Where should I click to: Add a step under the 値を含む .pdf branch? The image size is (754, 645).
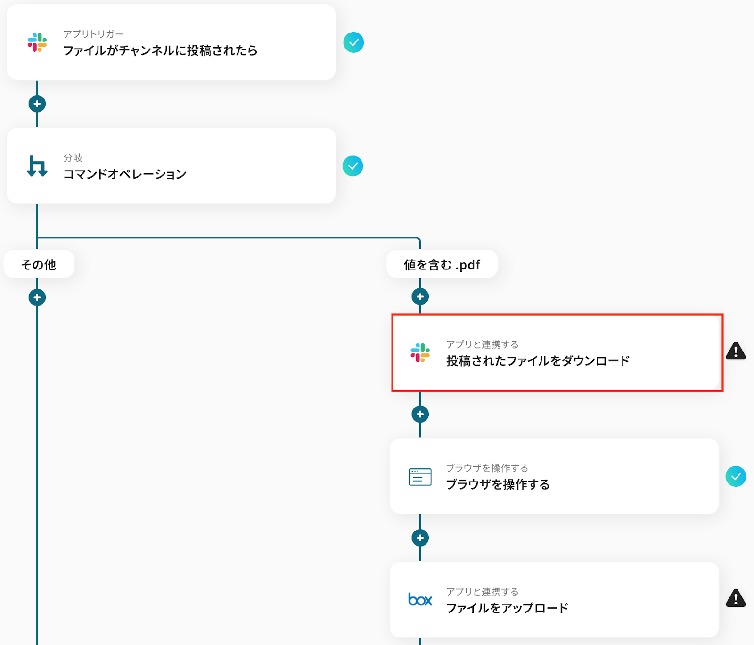[x=420, y=297]
